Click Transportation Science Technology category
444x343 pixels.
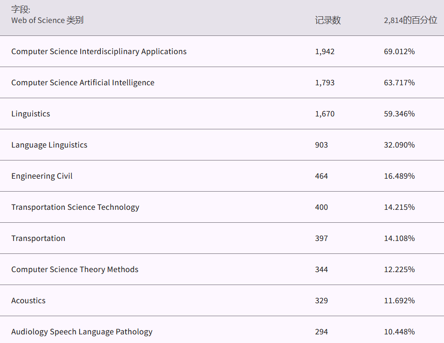pyautogui.click(x=75, y=207)
